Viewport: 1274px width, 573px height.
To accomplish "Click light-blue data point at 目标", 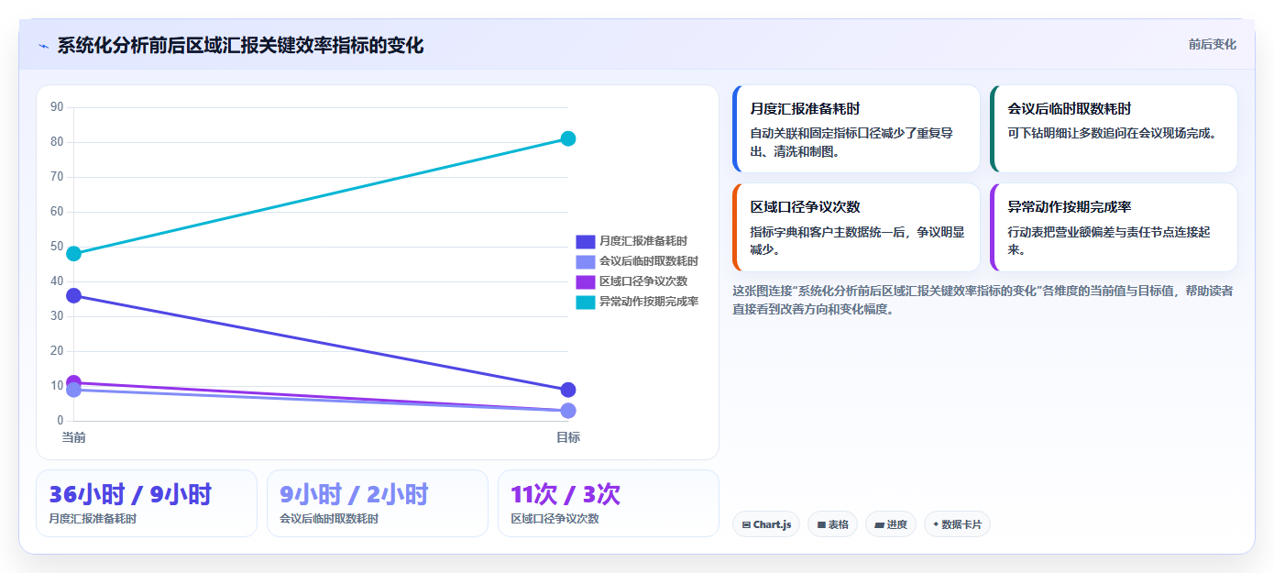I will click(x=567, y=411).
